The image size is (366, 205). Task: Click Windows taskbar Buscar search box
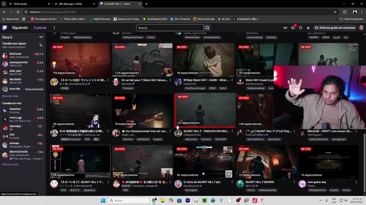[x=129, y=200]
